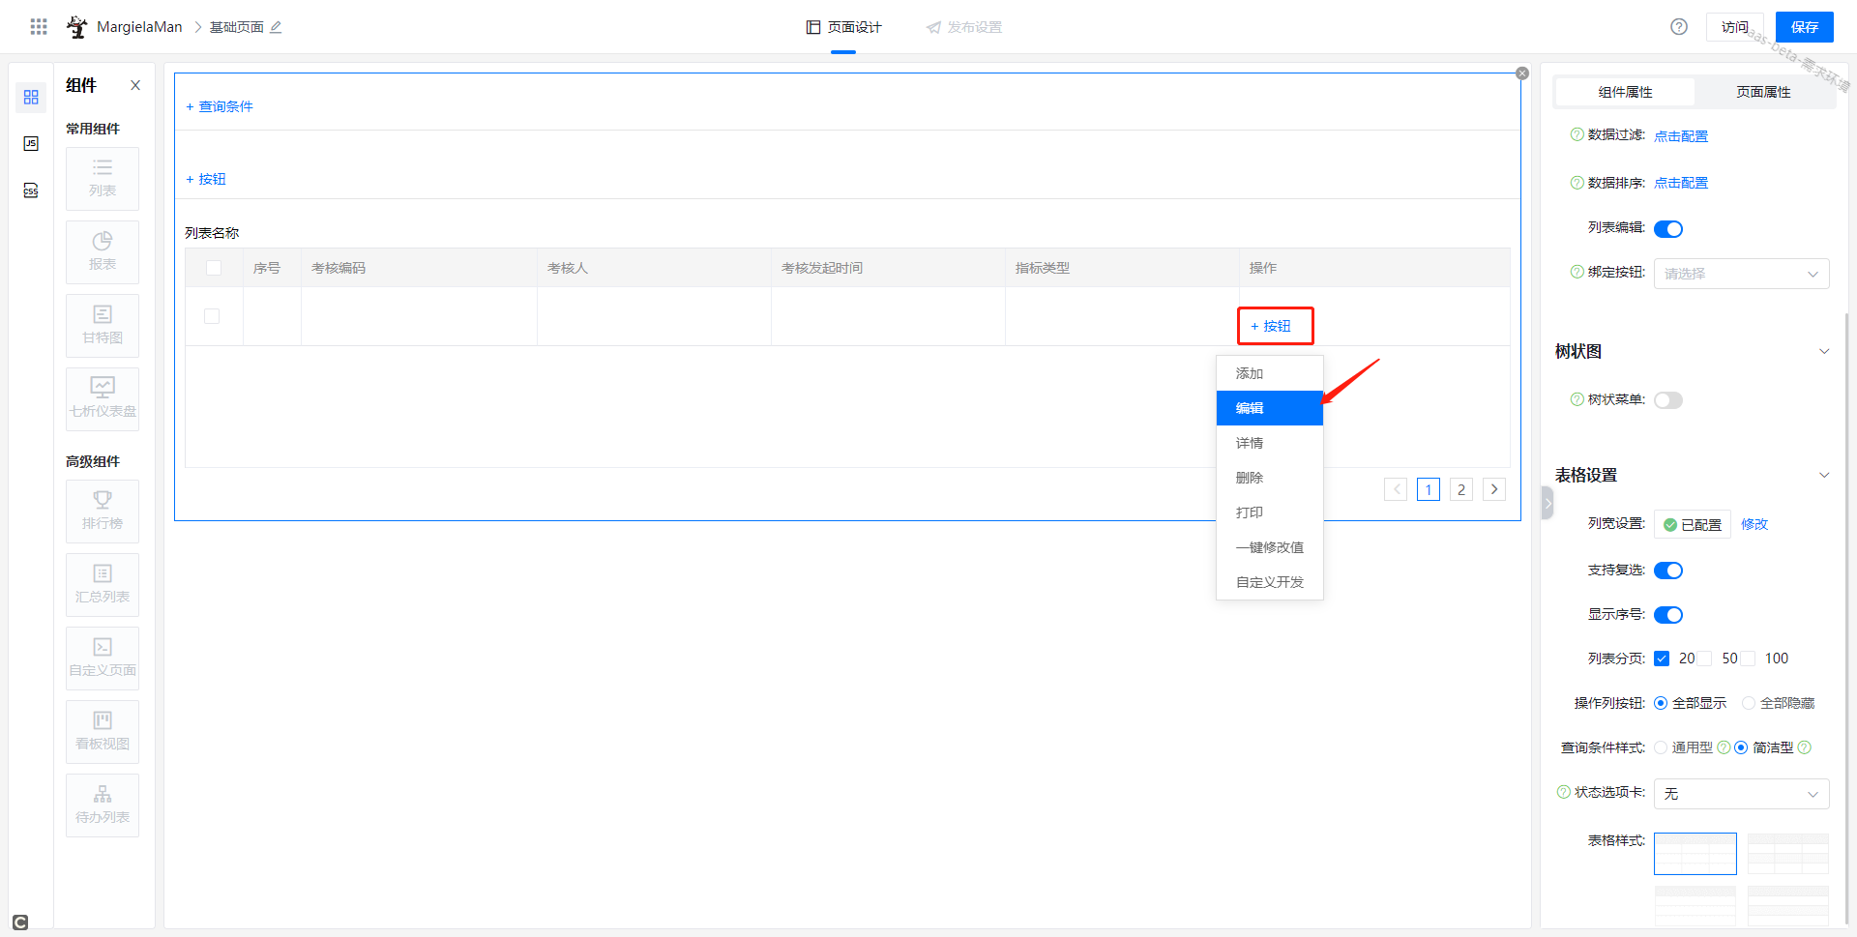The height and width of the screenshot is (937, 1857).
Task: Click help icon beside 树状菜单
Action: click(1577, 399)
